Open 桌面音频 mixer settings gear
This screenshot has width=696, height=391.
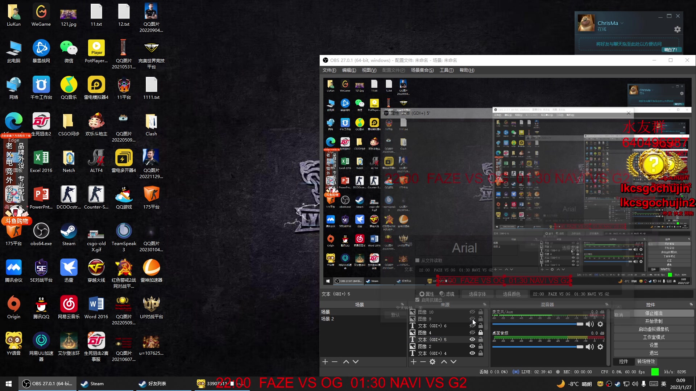(600, 347)
